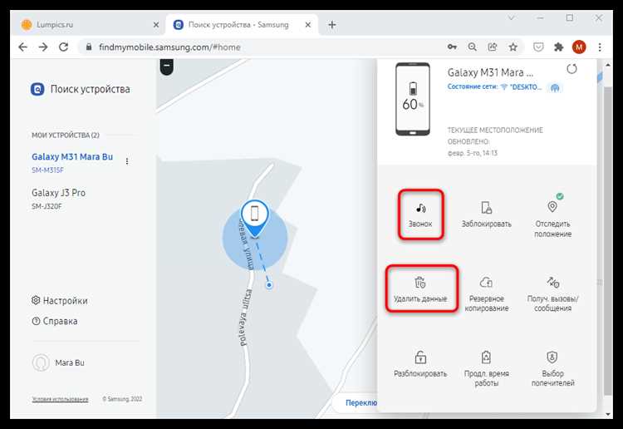Click the phone location pin on map

(255, 218)
